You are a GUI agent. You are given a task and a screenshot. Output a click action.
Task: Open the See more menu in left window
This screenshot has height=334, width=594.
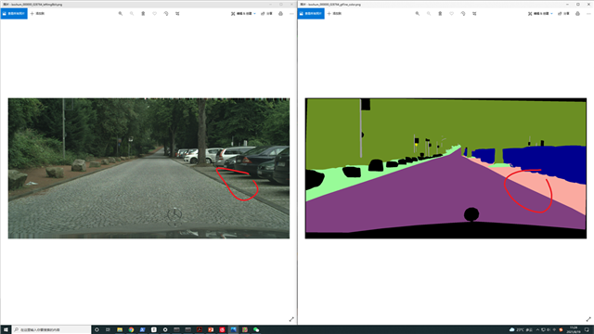click(291, 14)
